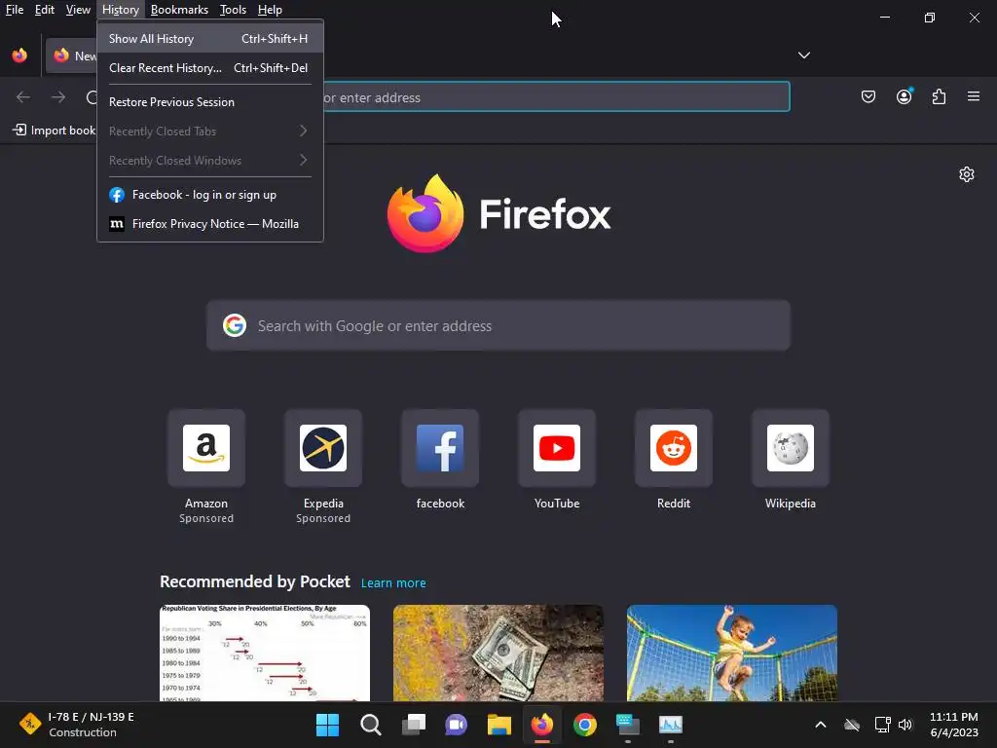Image resolution: width=997 pixels, height=748 pixels.
Task: Open the performance monitor taskbar app
Action: point(671,725)
